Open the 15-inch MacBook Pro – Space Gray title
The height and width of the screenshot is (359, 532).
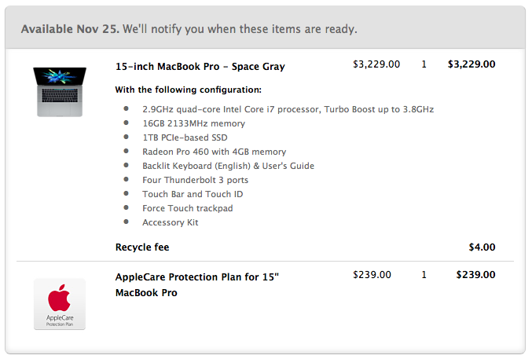point(200,67)
